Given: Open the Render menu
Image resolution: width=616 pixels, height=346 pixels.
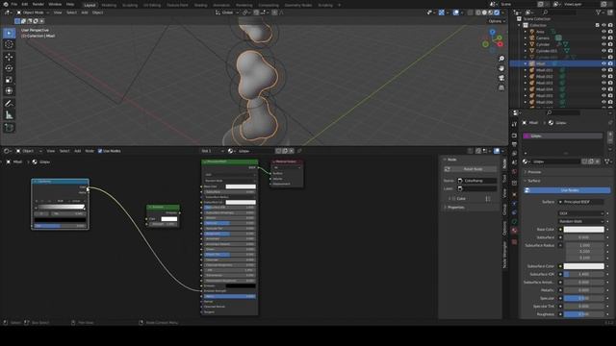Looking at the screenshot, I should (x=38, y=4).
